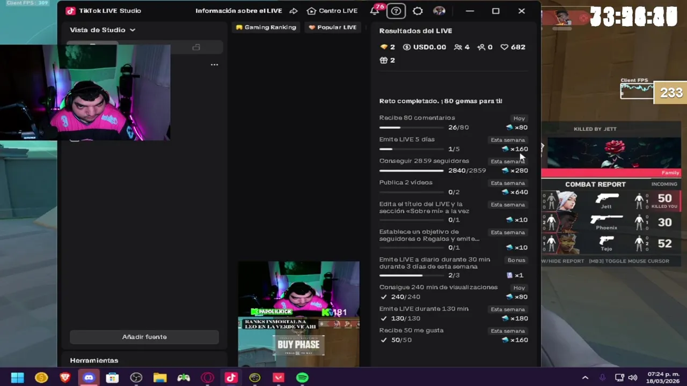Open the three-dot menu in the scene panel
Viewport: 687px width, 386px height.
[214, 64]
